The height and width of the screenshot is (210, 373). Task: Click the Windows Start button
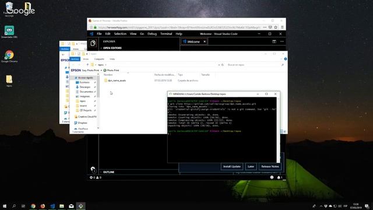pos(5,206)
